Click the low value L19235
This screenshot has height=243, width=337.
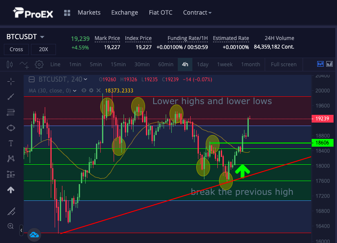point(150,80)
